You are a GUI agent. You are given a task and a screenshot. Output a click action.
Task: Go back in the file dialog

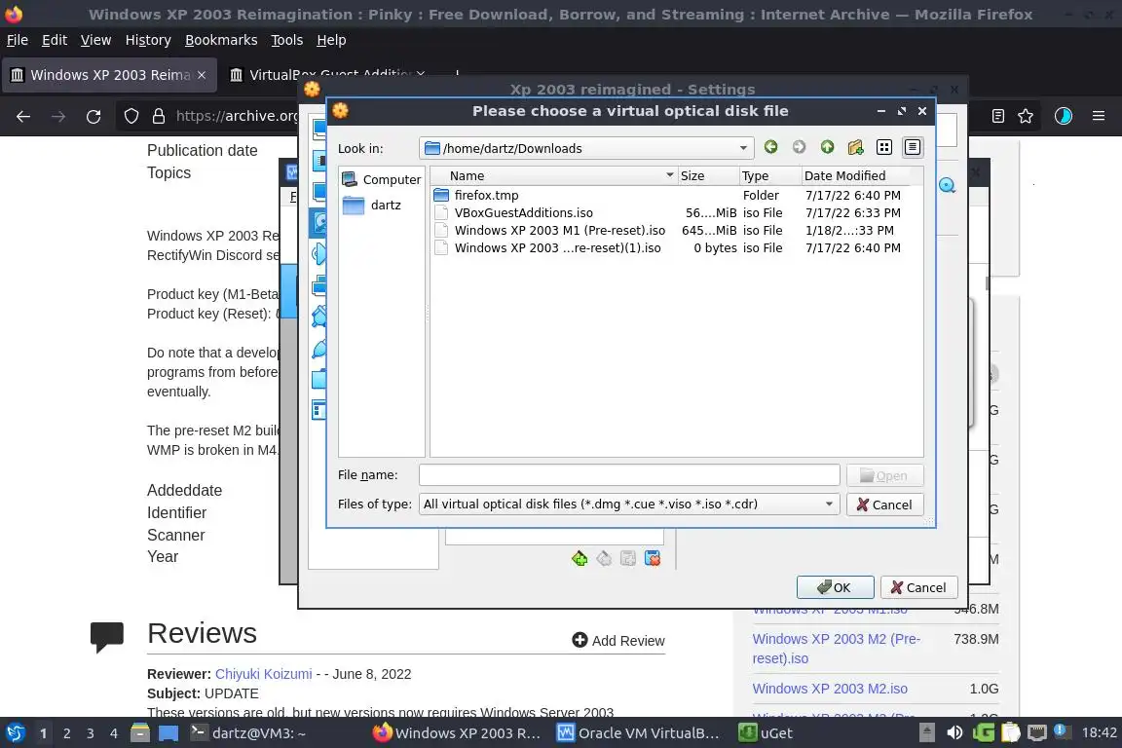(770, 147)
